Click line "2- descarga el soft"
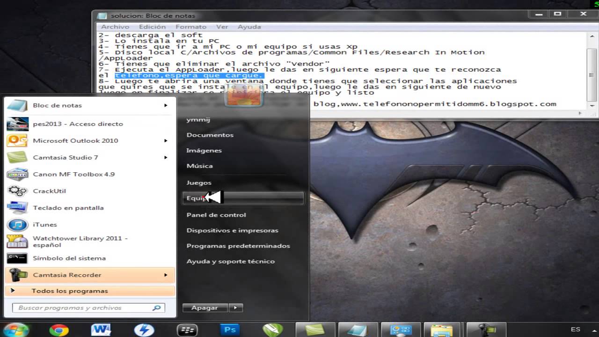Viewport: 599px width, 337px height. click(151, 35)
